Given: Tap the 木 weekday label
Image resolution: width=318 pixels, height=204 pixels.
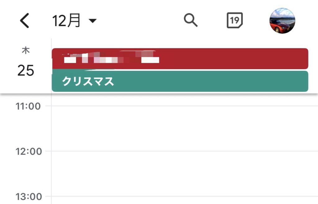Looking at the screenshot, I should 26,50.
